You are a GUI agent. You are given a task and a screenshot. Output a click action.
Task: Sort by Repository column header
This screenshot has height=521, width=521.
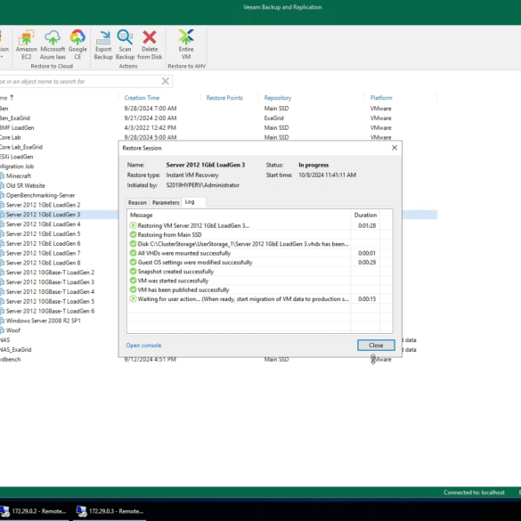[x=278, y=98]
